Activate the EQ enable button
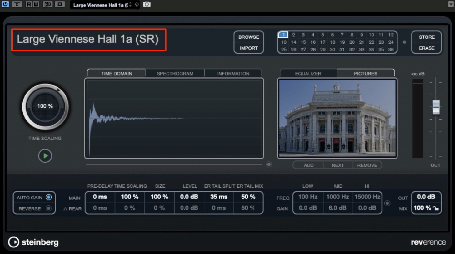 tap(387, 203)
